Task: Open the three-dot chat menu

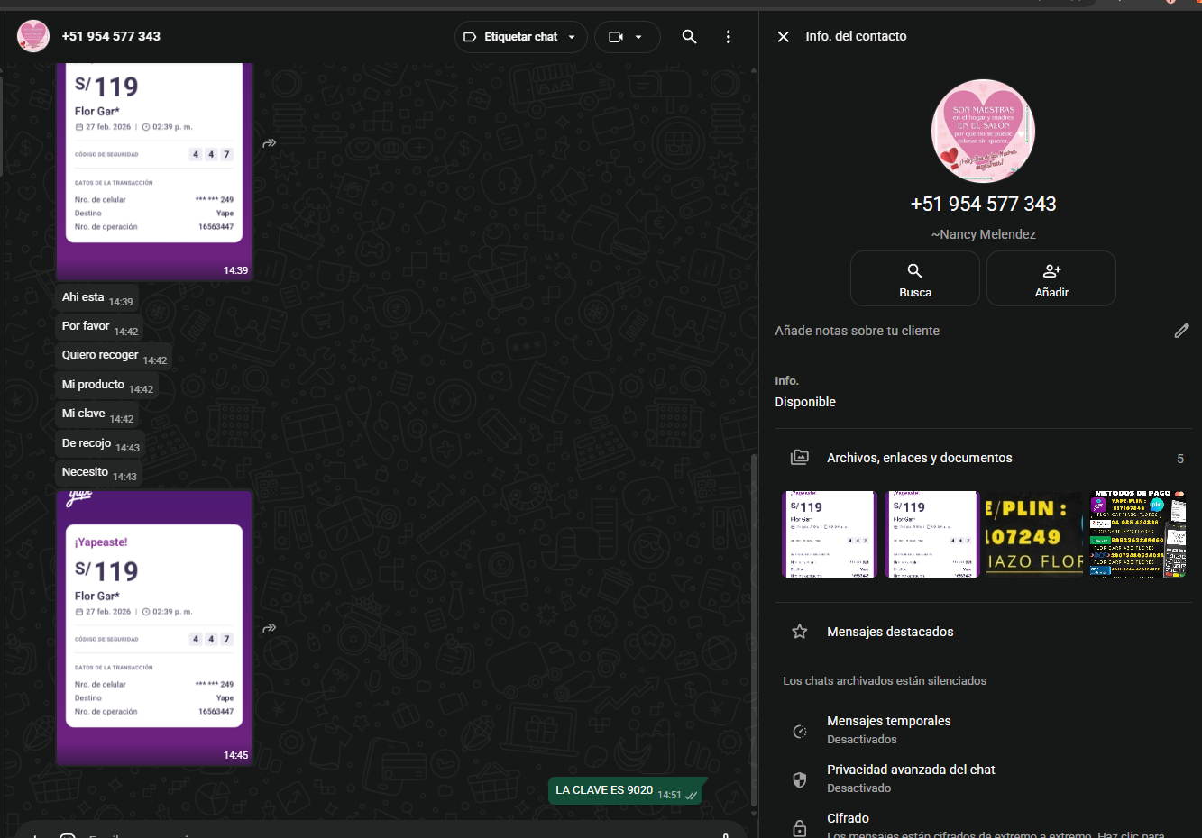Action: [x=728, y=37]
